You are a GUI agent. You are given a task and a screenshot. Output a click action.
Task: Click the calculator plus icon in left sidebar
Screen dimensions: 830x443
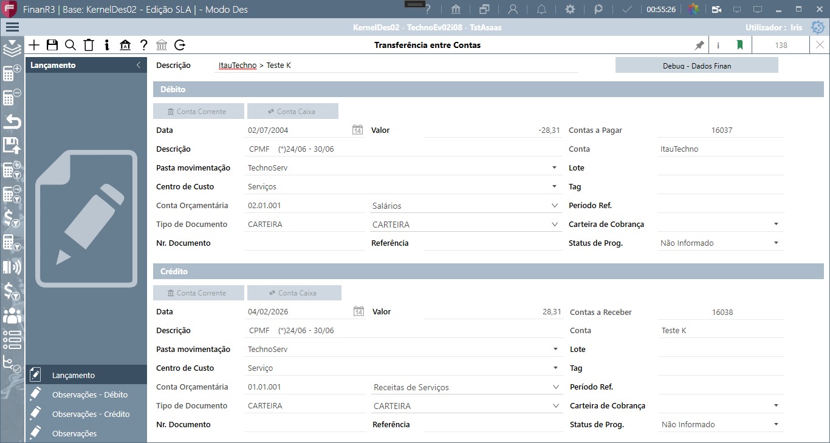[12, 73]
